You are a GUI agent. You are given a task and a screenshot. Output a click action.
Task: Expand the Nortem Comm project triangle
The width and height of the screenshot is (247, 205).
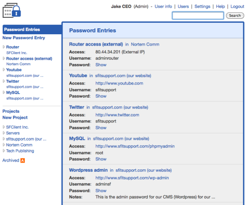(4, 145)
